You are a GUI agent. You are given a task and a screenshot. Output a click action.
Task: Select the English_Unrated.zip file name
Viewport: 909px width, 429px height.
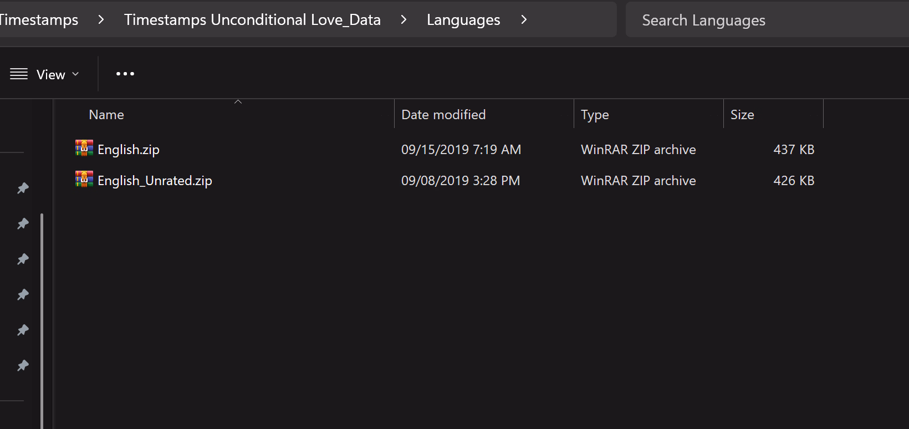(155, 181)
